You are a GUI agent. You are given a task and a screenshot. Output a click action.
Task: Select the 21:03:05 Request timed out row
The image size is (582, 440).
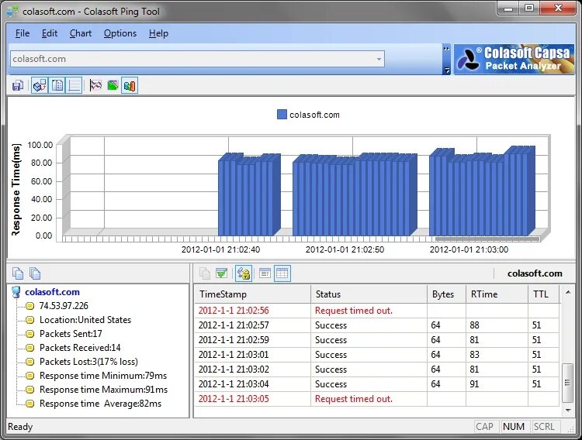376,399
